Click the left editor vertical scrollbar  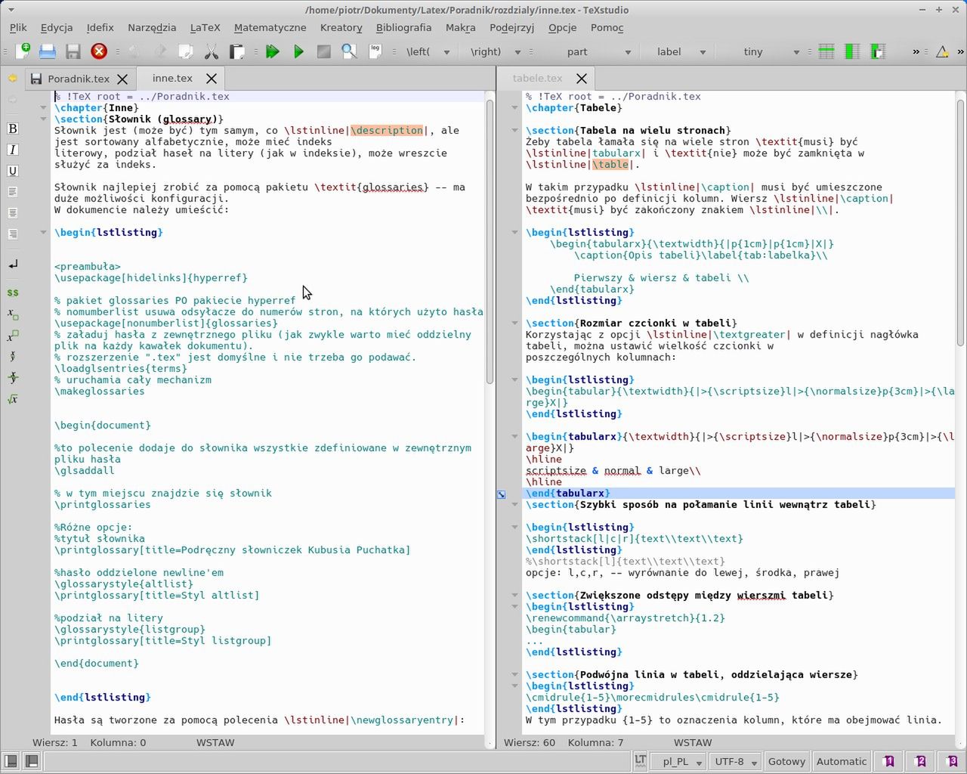(x=490, y=242)
